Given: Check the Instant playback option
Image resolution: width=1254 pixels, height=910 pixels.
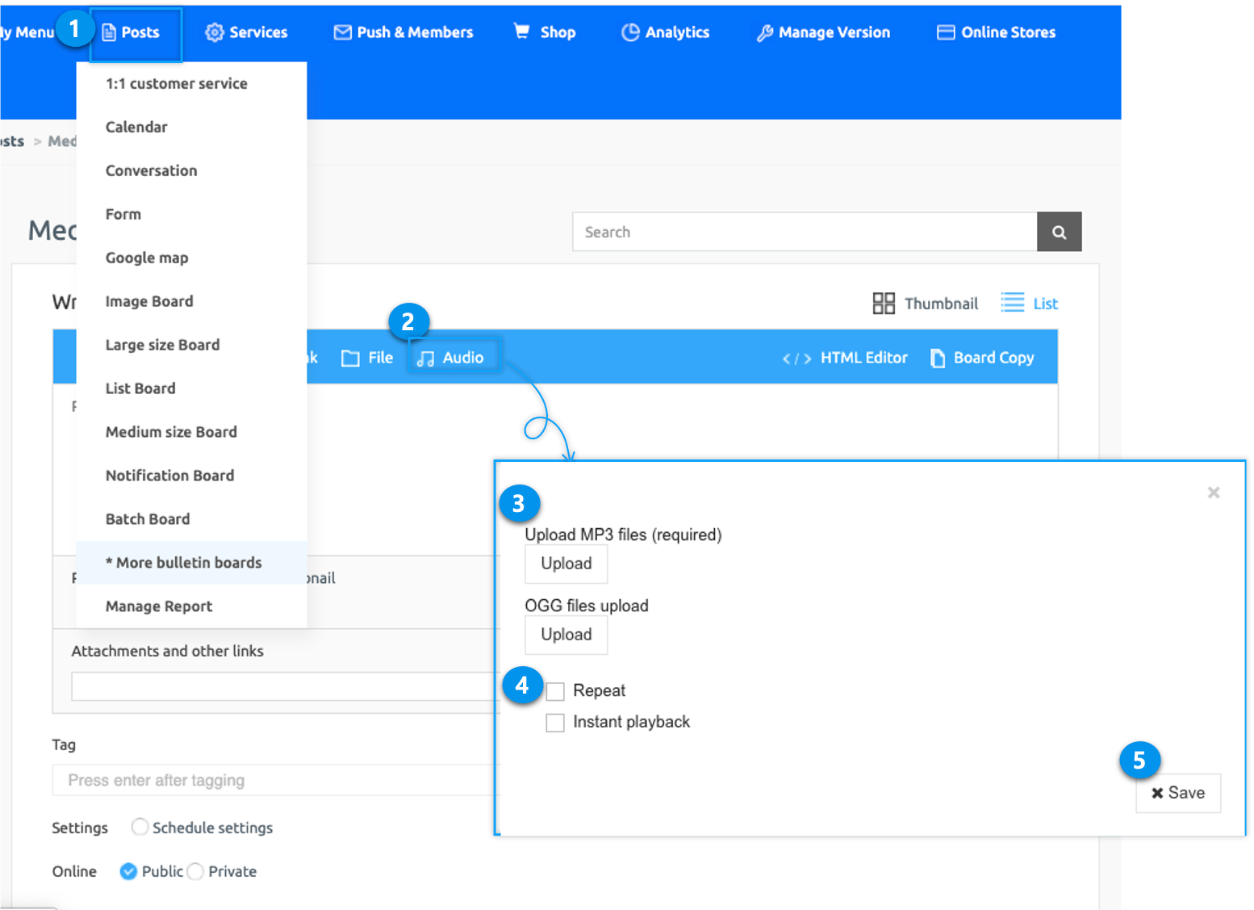Looking at the screenshot, I should [x=555, y=723].
